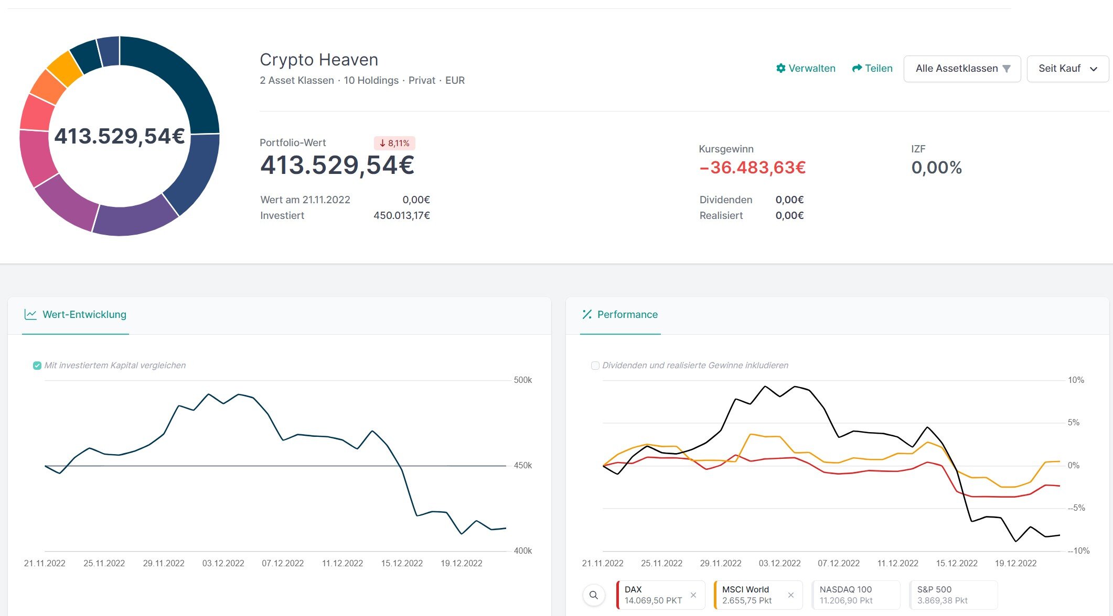Uncheck Mit investiertem Kapital vergleichen
This screenshot has height=616, width=1113.
tap(37, 366)
